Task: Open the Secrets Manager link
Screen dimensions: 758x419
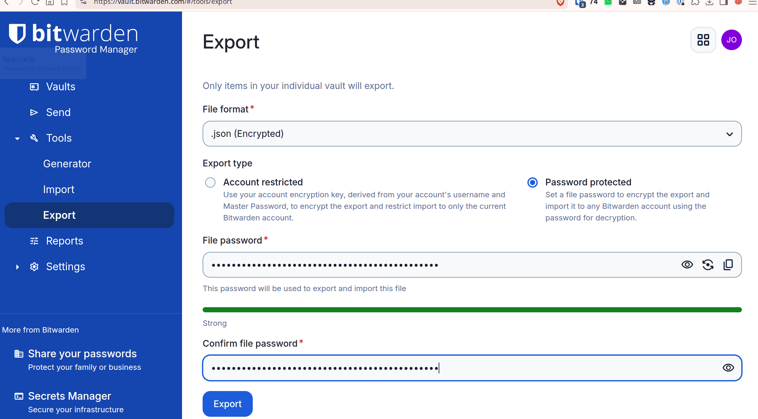Action: coord(69,396)
